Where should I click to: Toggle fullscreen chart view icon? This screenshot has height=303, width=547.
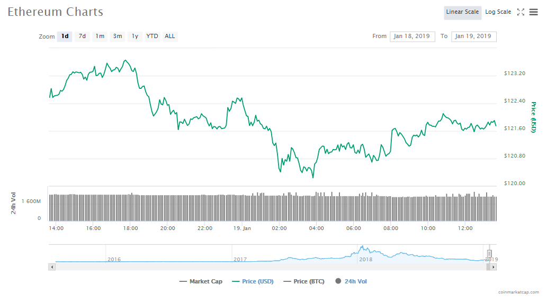(x=521, y=12)
